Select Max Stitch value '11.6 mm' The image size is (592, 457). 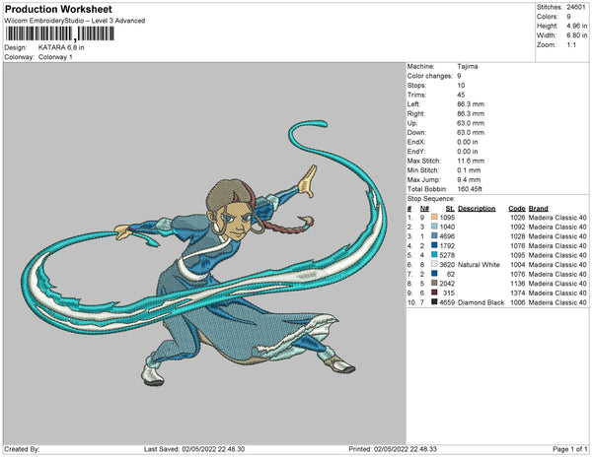tap(471, 161)
